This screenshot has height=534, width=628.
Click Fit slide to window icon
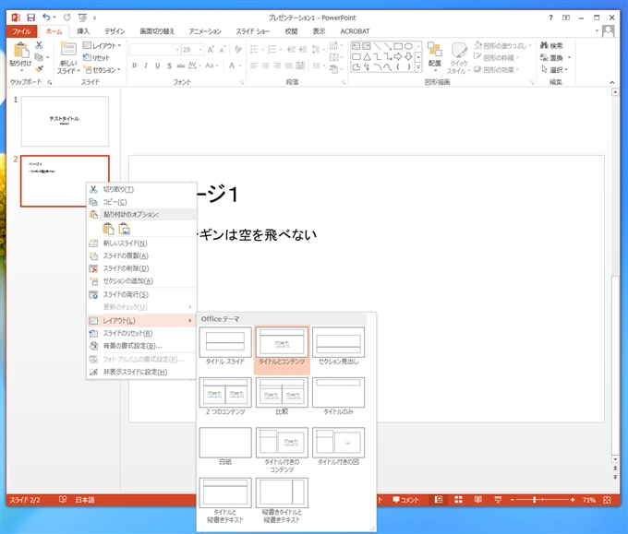point(607,500)
